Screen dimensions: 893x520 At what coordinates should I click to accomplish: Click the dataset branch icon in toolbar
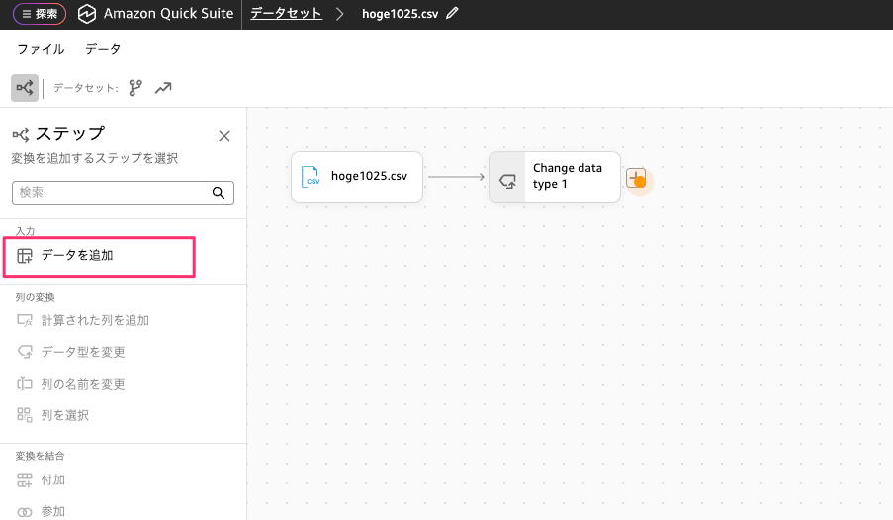pos(135,88)
